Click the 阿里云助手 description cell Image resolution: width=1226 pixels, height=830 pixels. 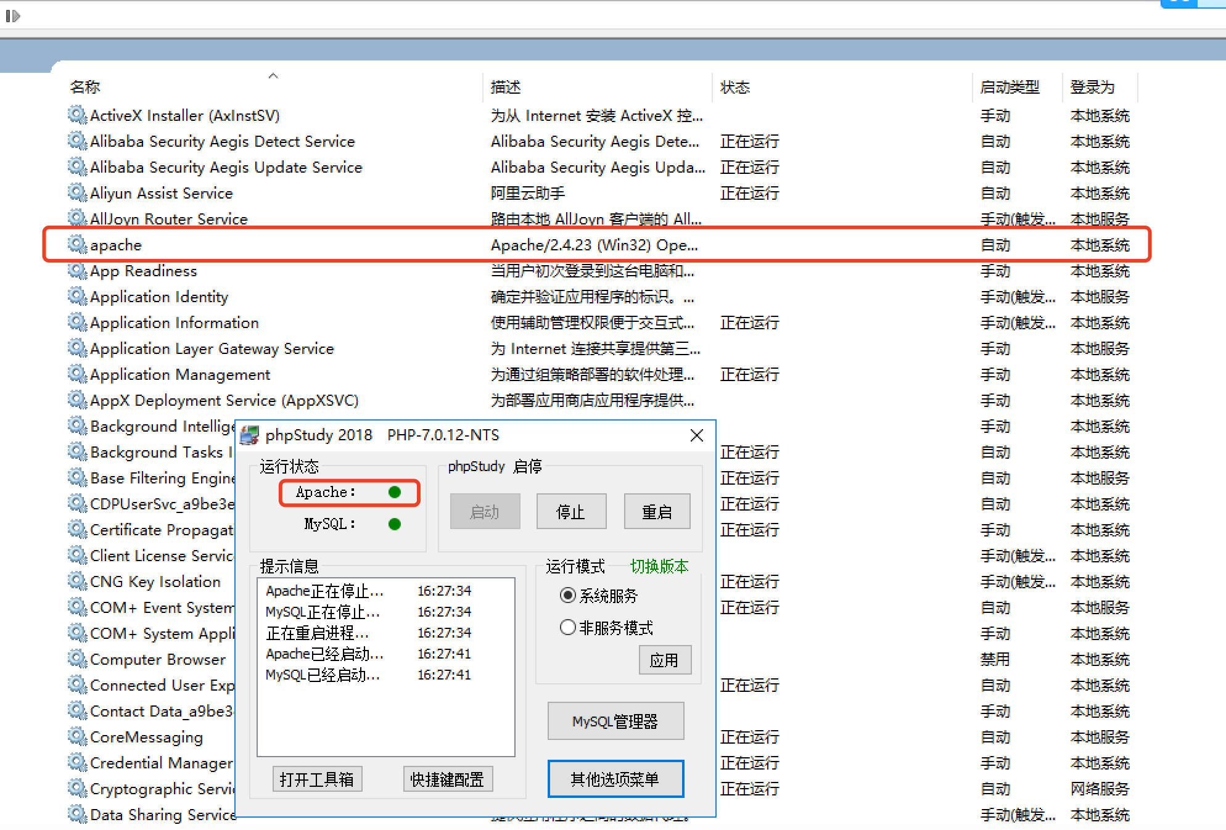(528, 193)
